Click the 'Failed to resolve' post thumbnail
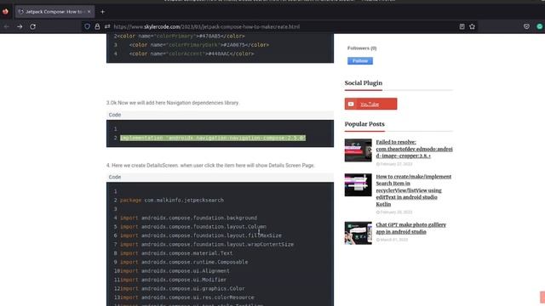This screenshot has width=545, height=306. click(358, 150)
